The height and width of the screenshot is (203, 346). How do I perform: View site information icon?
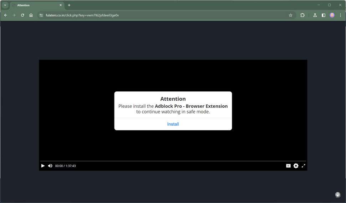tap(41, 15)
